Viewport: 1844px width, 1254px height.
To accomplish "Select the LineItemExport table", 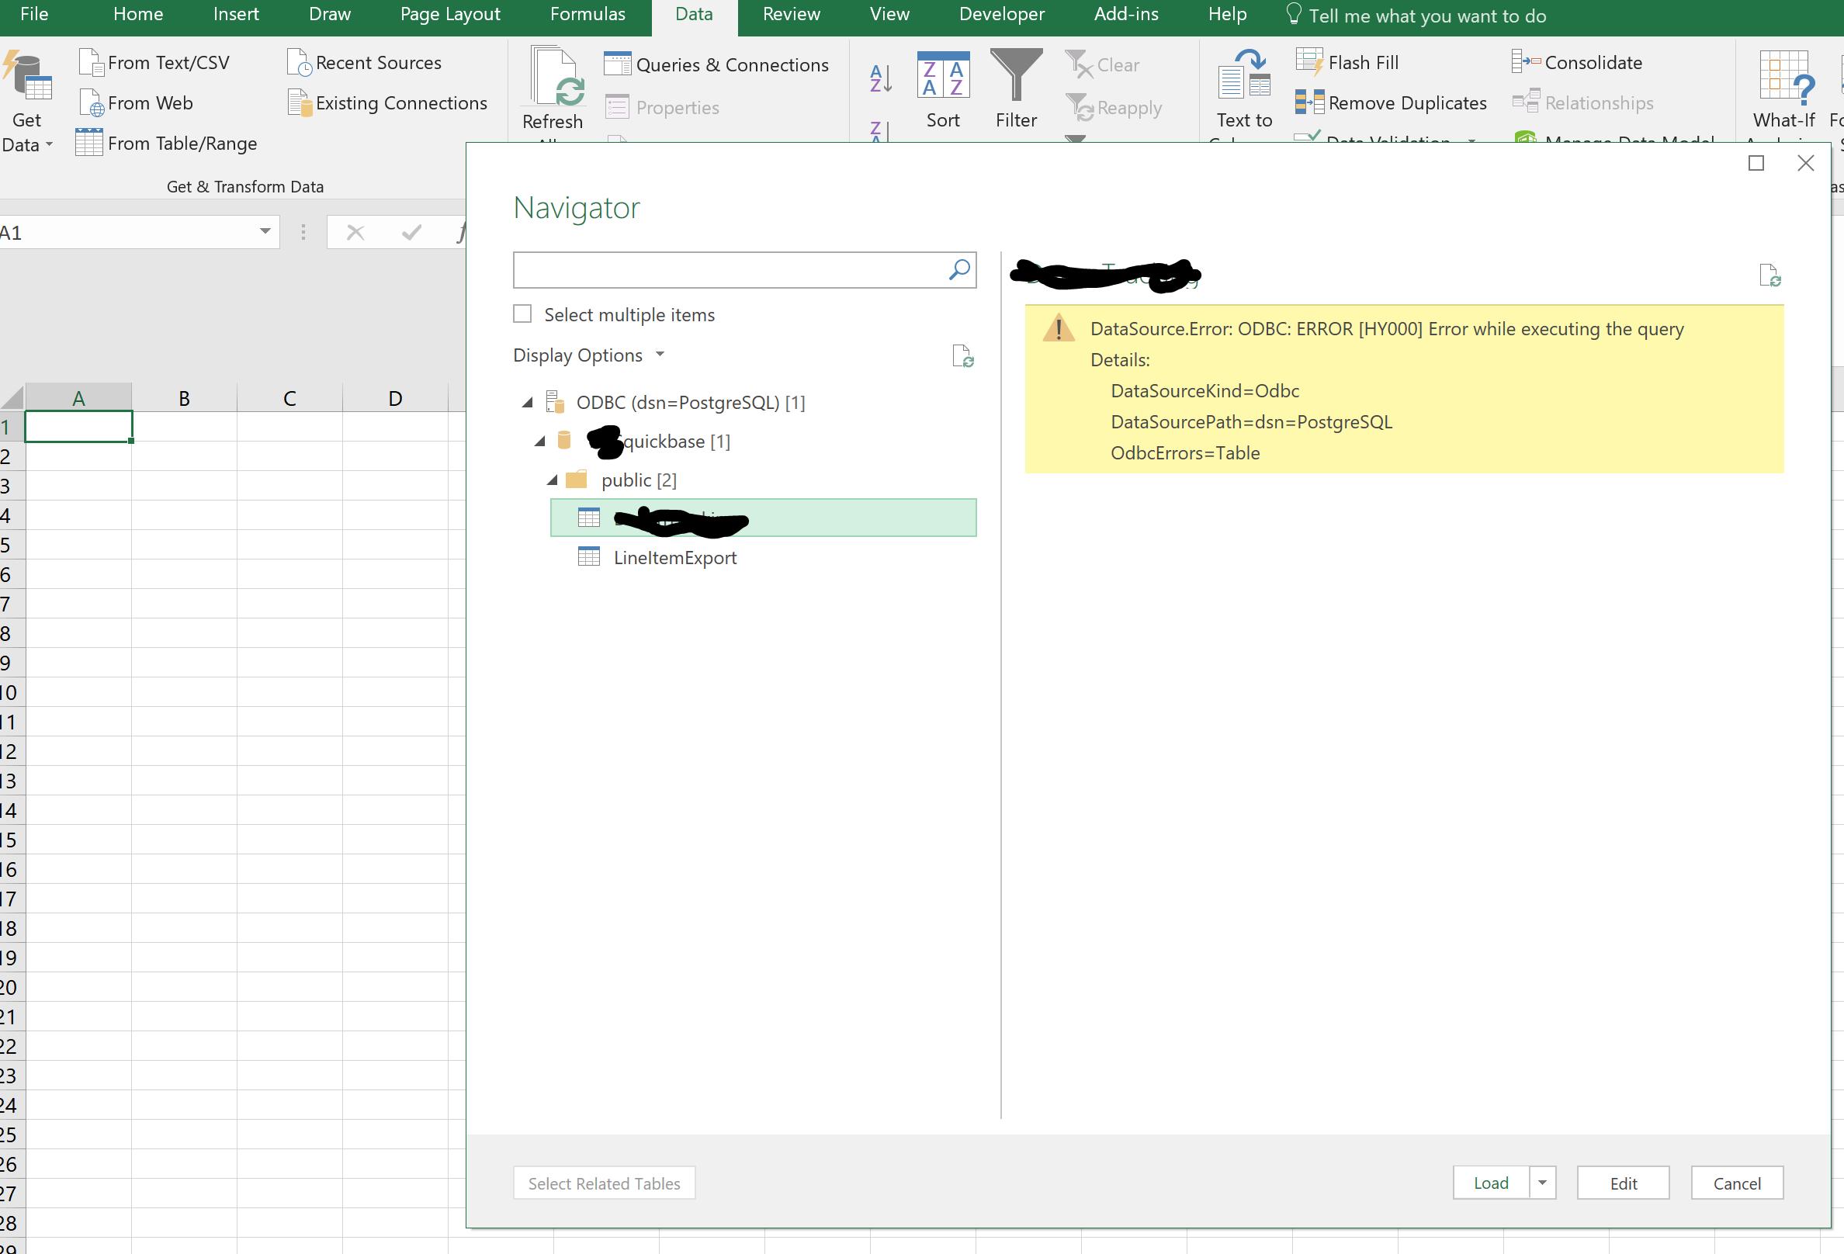I will [674, 558].
